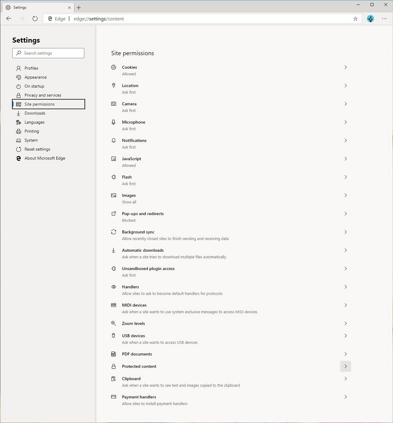Screen dimensions: 393x423
Task: Click the Notifications bell icon
Action: coord(114,141)
